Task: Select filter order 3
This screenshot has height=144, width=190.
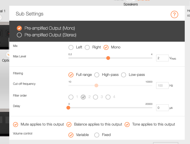Action: pyautogui.click(x=96, y=97)
